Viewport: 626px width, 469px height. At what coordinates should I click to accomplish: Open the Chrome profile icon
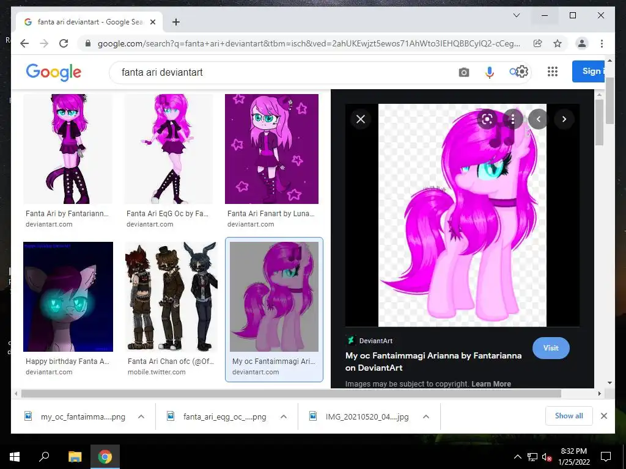[x=582, y=43]
